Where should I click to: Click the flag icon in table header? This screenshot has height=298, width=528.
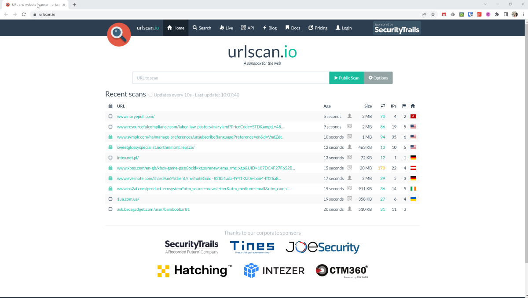click(x=404, y=106)
